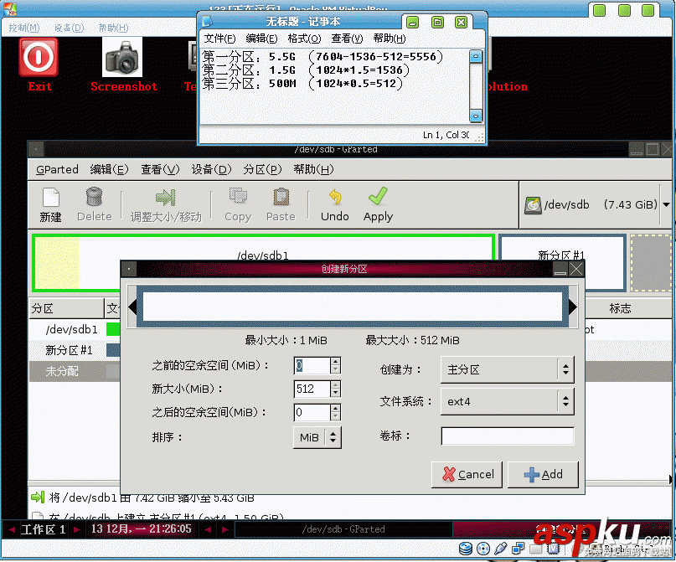Click the Resize/Move (调整大小/移动) toolbar icon
This screenshot has width=676, height=562.
[166, 198]
